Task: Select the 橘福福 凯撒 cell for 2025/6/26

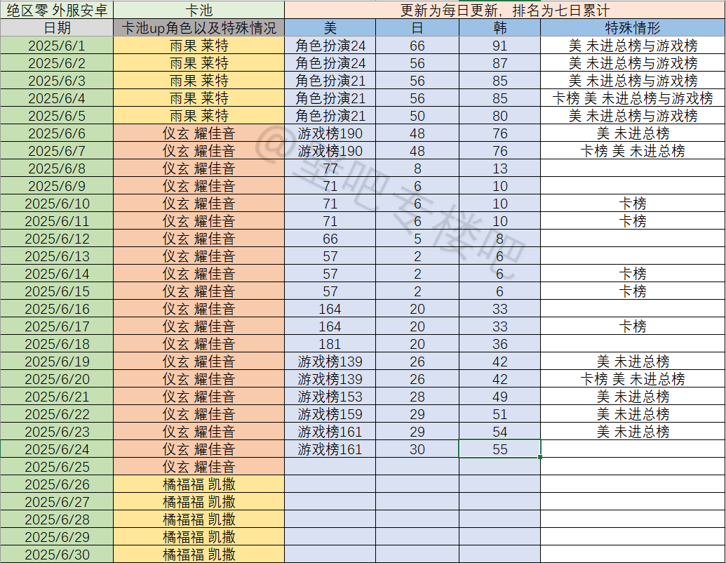Action: (x=199, y=484)
